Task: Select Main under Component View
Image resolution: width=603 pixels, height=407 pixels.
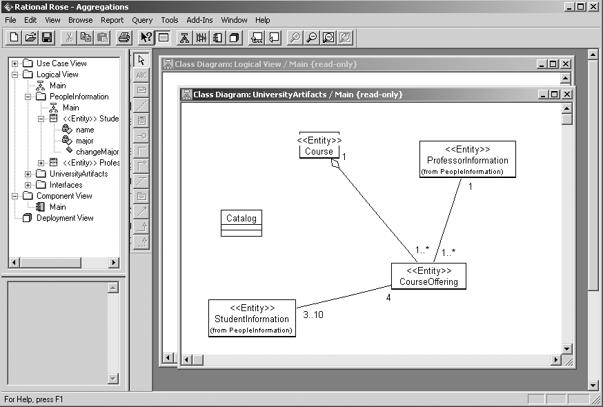Action: point(58,207)
